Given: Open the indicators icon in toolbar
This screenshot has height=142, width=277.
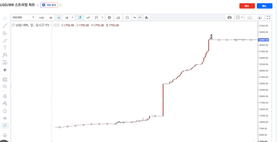Looking at the screenshot, I should pos(118,17).
